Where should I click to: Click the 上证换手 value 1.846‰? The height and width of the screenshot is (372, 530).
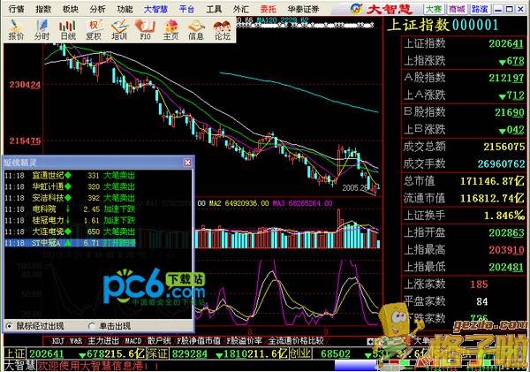point(504,216)
